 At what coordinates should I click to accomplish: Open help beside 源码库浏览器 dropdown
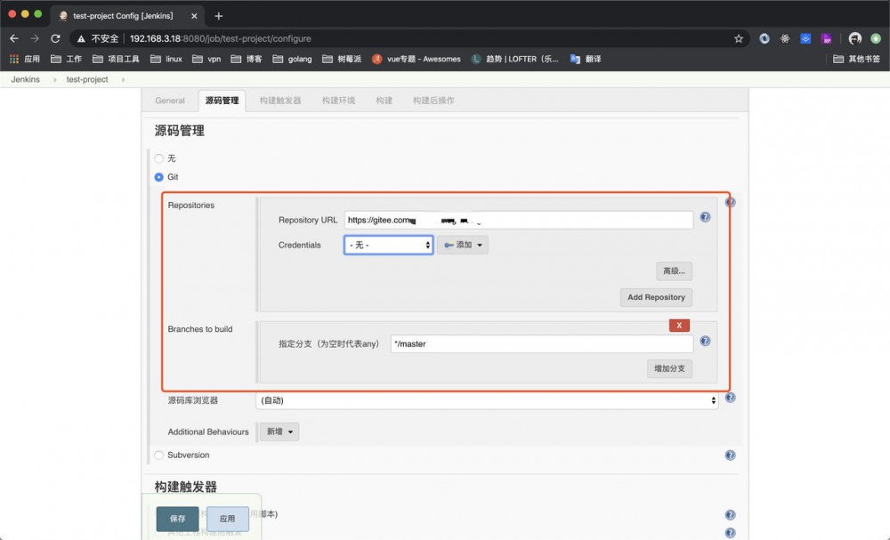(x=730, y=398)
